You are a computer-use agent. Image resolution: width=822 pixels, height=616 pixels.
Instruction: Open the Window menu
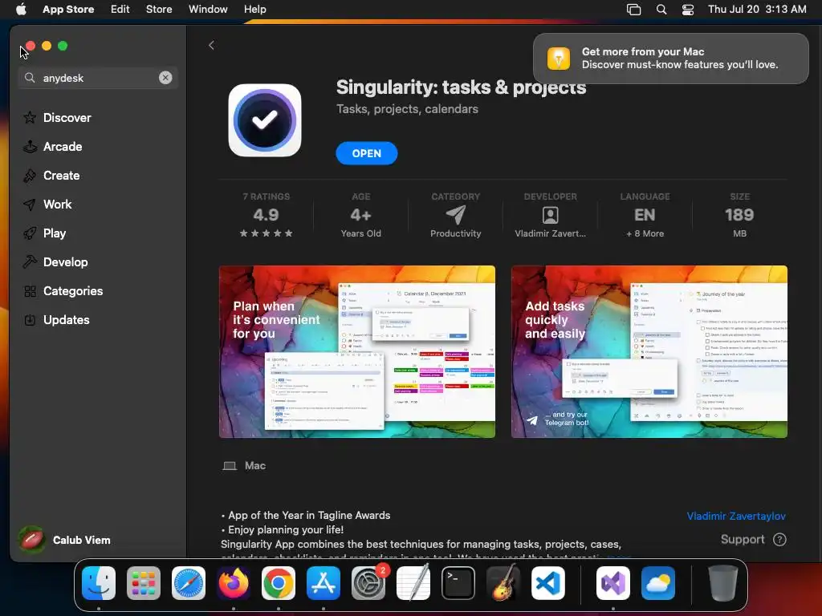tap(208, 9)
